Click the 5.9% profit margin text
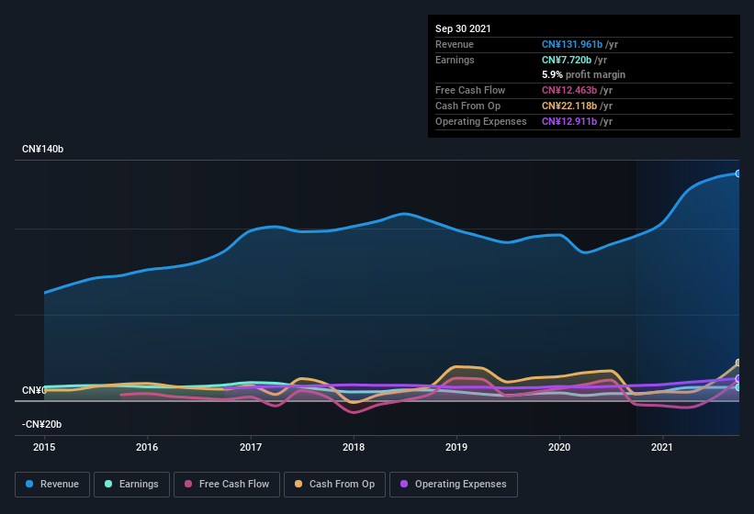Viewport: 754px width, 514px height. coord(584,74)
